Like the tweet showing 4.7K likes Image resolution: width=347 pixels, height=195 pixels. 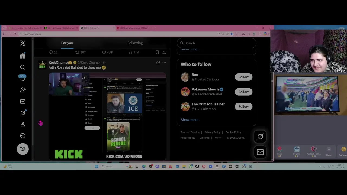107,52
